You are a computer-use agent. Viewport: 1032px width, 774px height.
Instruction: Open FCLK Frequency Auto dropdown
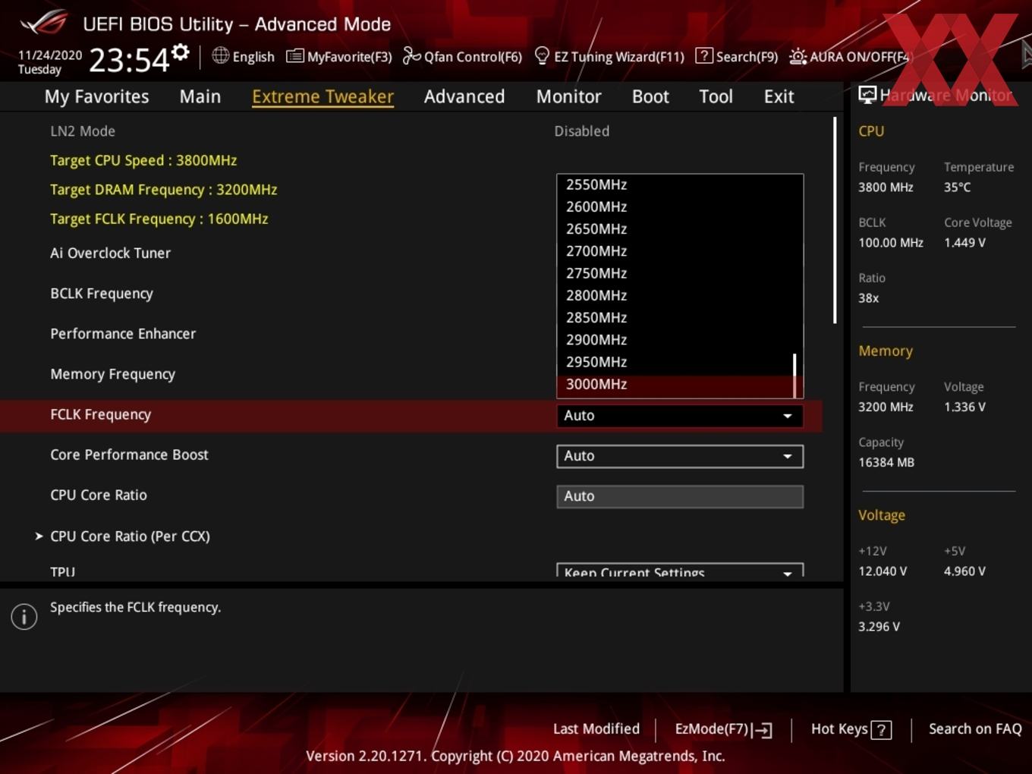[x=680, y=416]
